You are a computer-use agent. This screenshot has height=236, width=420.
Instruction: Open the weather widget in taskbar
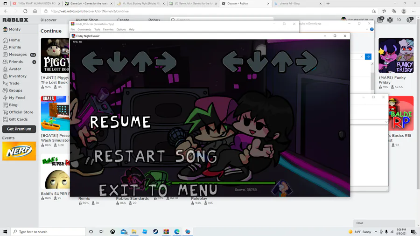[x=360, y=232]
